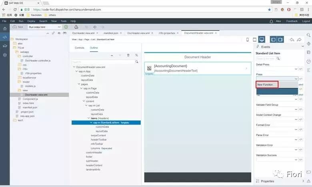Select DocHeader.controller.js file
This screenshot has height=187, width=312.
38,60
